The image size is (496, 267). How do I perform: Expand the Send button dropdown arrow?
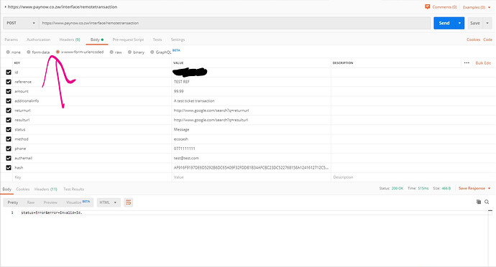tap(459, 23)
